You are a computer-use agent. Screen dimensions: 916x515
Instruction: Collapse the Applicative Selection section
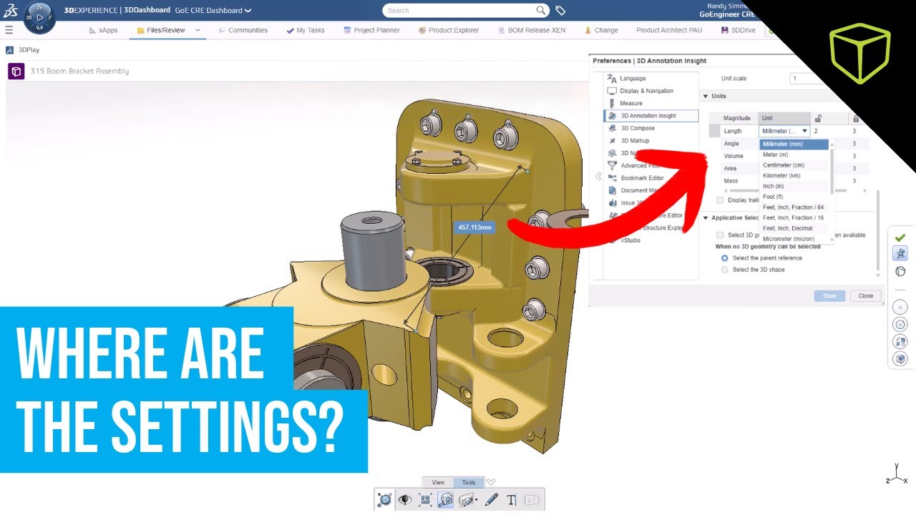point(706,218)
